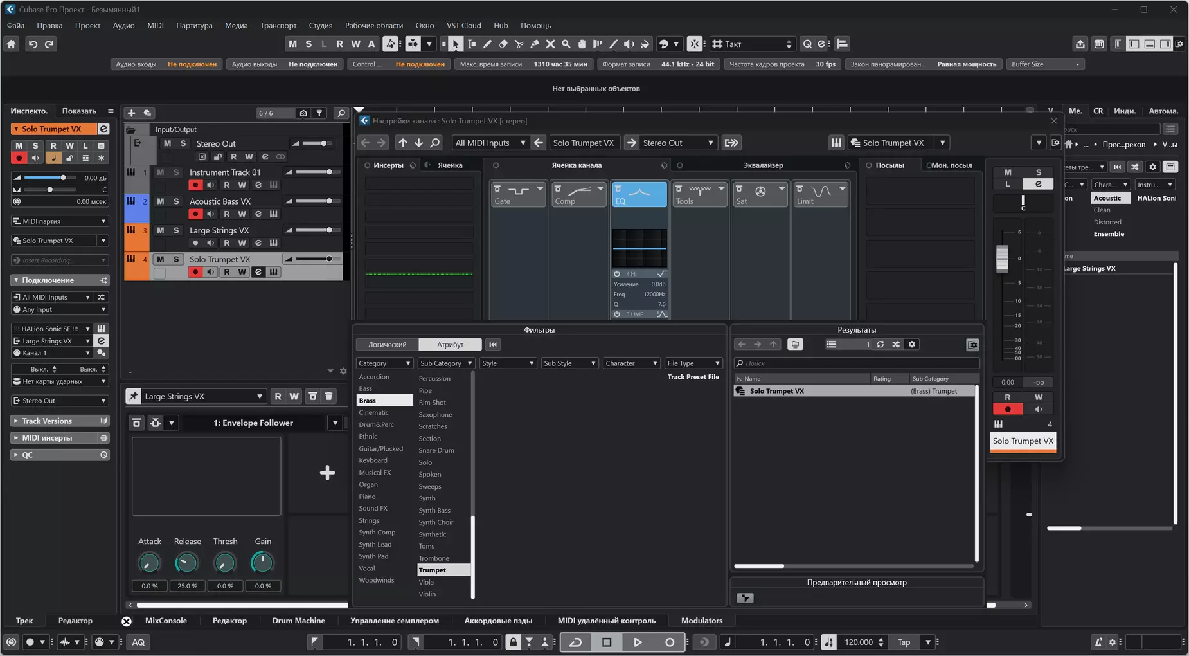Switch to the MixConsole lower zone tab
The height and width of the screenshot is (656, 1189).
click(x=166, y=621)
